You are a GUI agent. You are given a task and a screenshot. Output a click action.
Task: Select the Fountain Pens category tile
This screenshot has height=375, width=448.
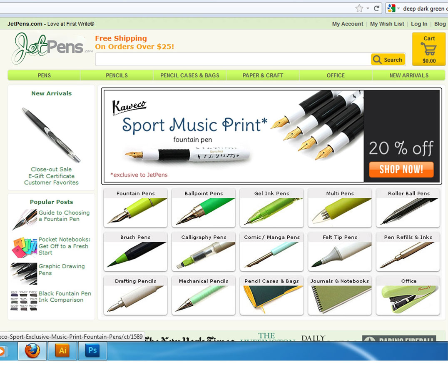[135, 208]
